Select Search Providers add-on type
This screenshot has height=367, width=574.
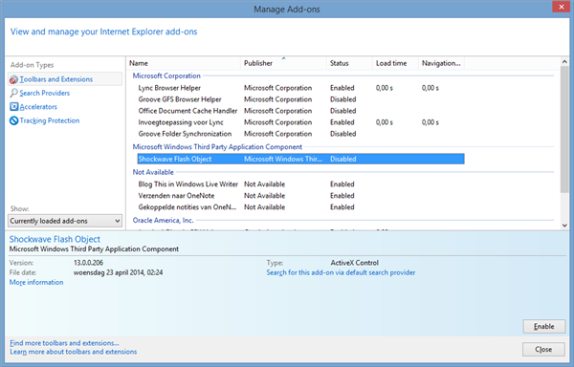point(45,93)
